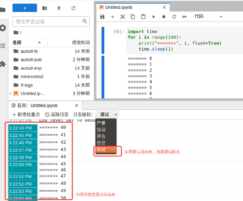Restart the kernel
The height and width of the screenshot is (201, 243).
click(x=174, y=17)
